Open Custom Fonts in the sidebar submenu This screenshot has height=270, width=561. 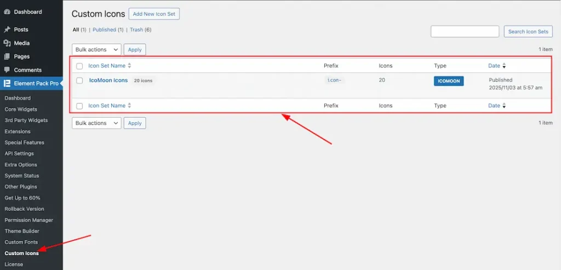click(x=21, y=242)
